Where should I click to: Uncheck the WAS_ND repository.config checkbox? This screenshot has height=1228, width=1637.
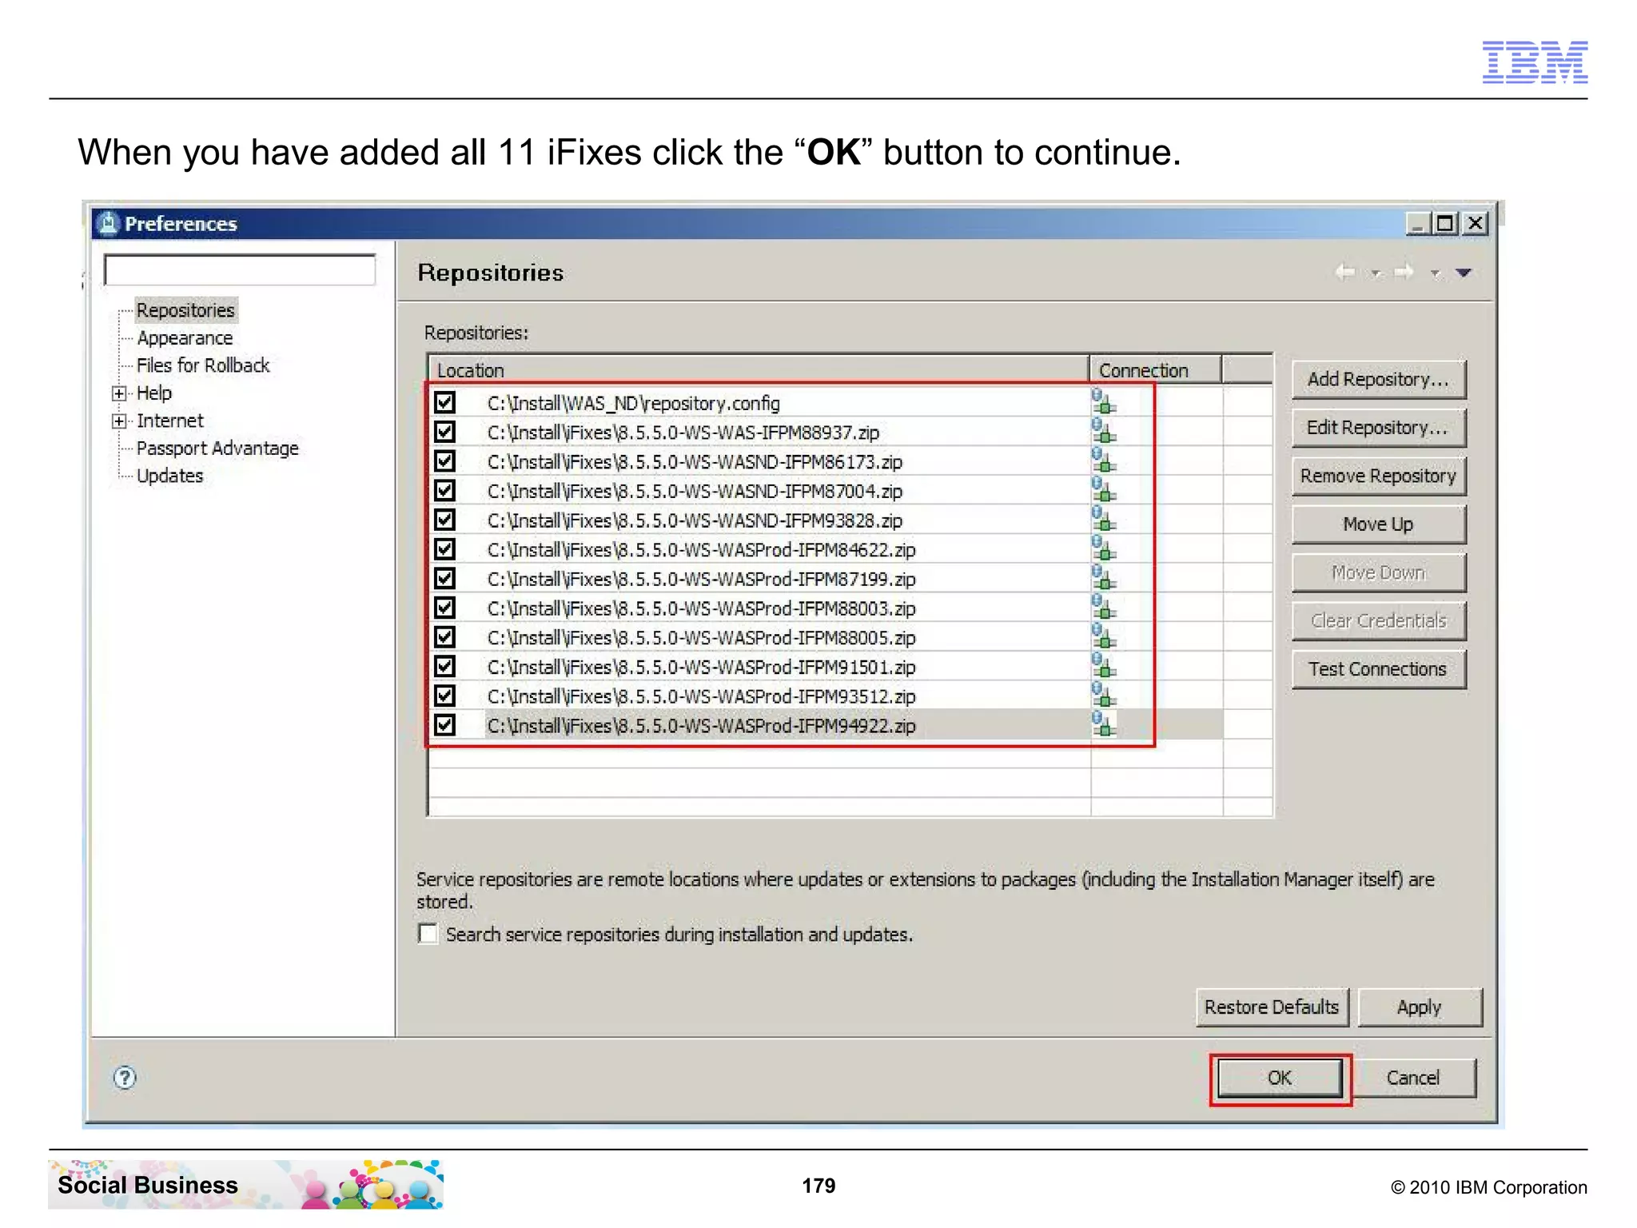pyautogui.click(x=444, y=402)
